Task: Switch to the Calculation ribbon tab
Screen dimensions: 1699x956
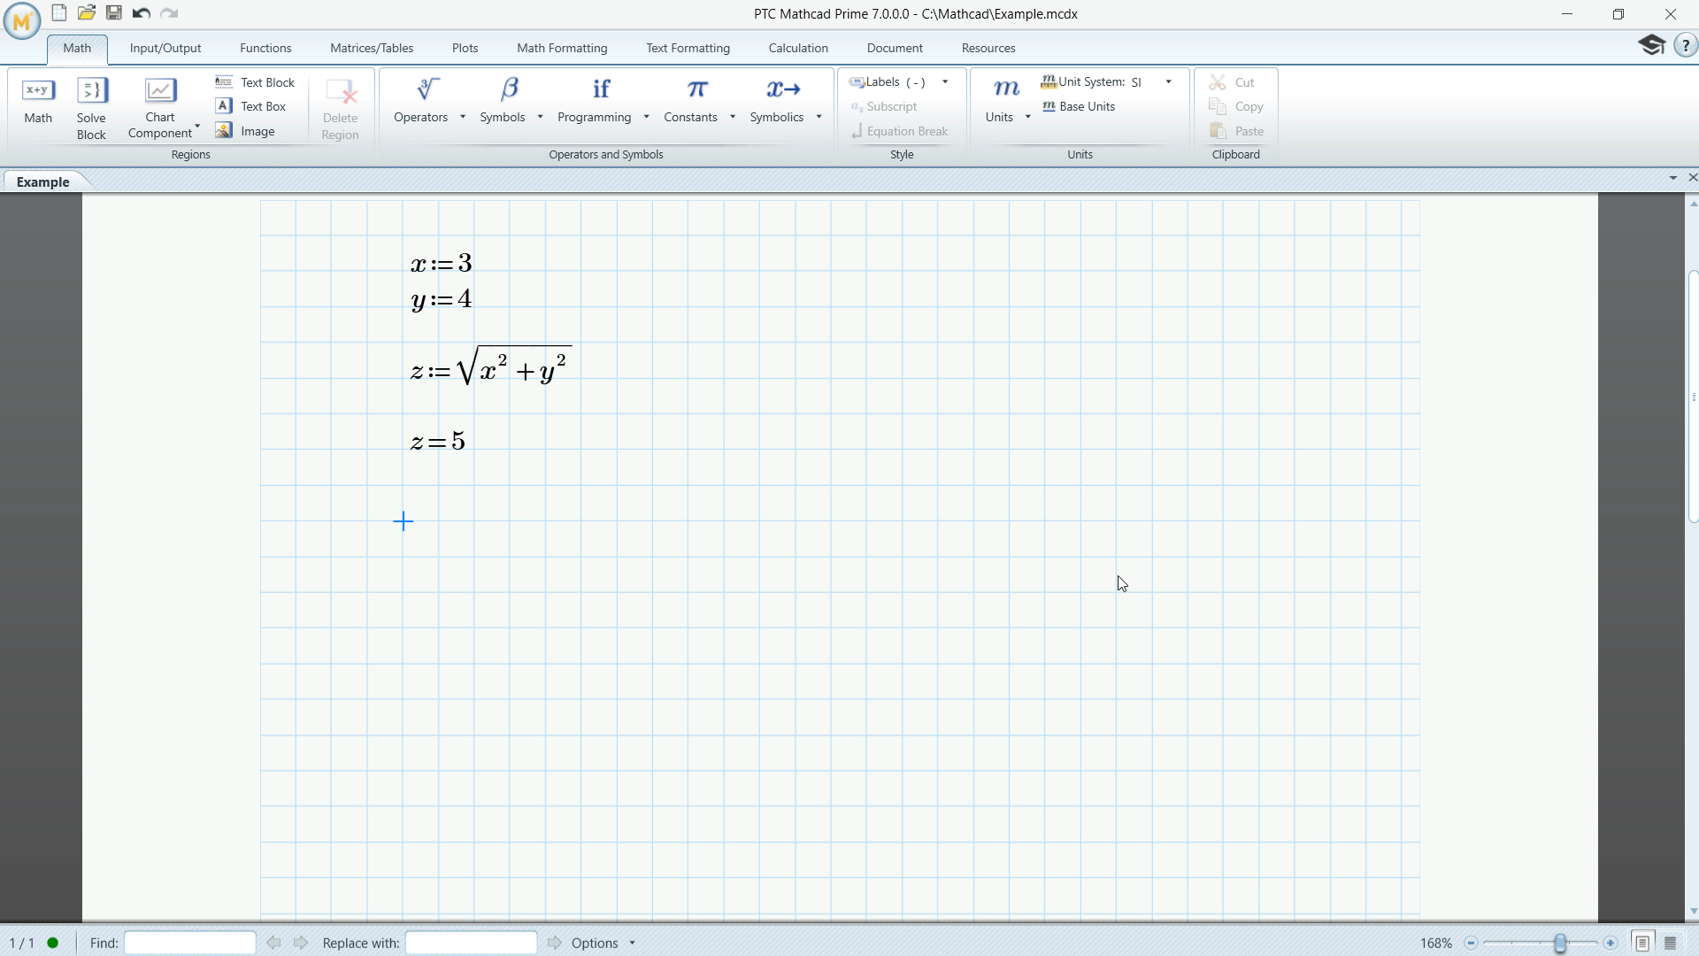Action: 798,48
